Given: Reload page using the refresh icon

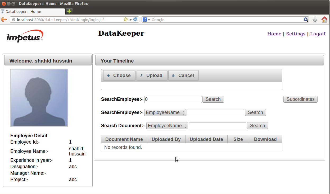Looking at the screenshot, I should click(135, 20).
